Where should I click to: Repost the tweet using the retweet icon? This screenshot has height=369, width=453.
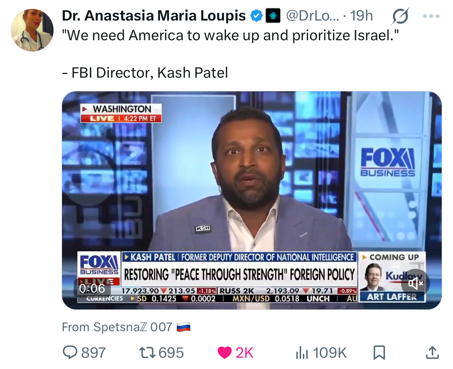(x=148, y=353)
